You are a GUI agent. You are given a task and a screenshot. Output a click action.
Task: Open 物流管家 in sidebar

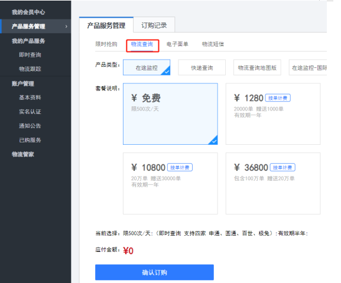click(23, 154)
